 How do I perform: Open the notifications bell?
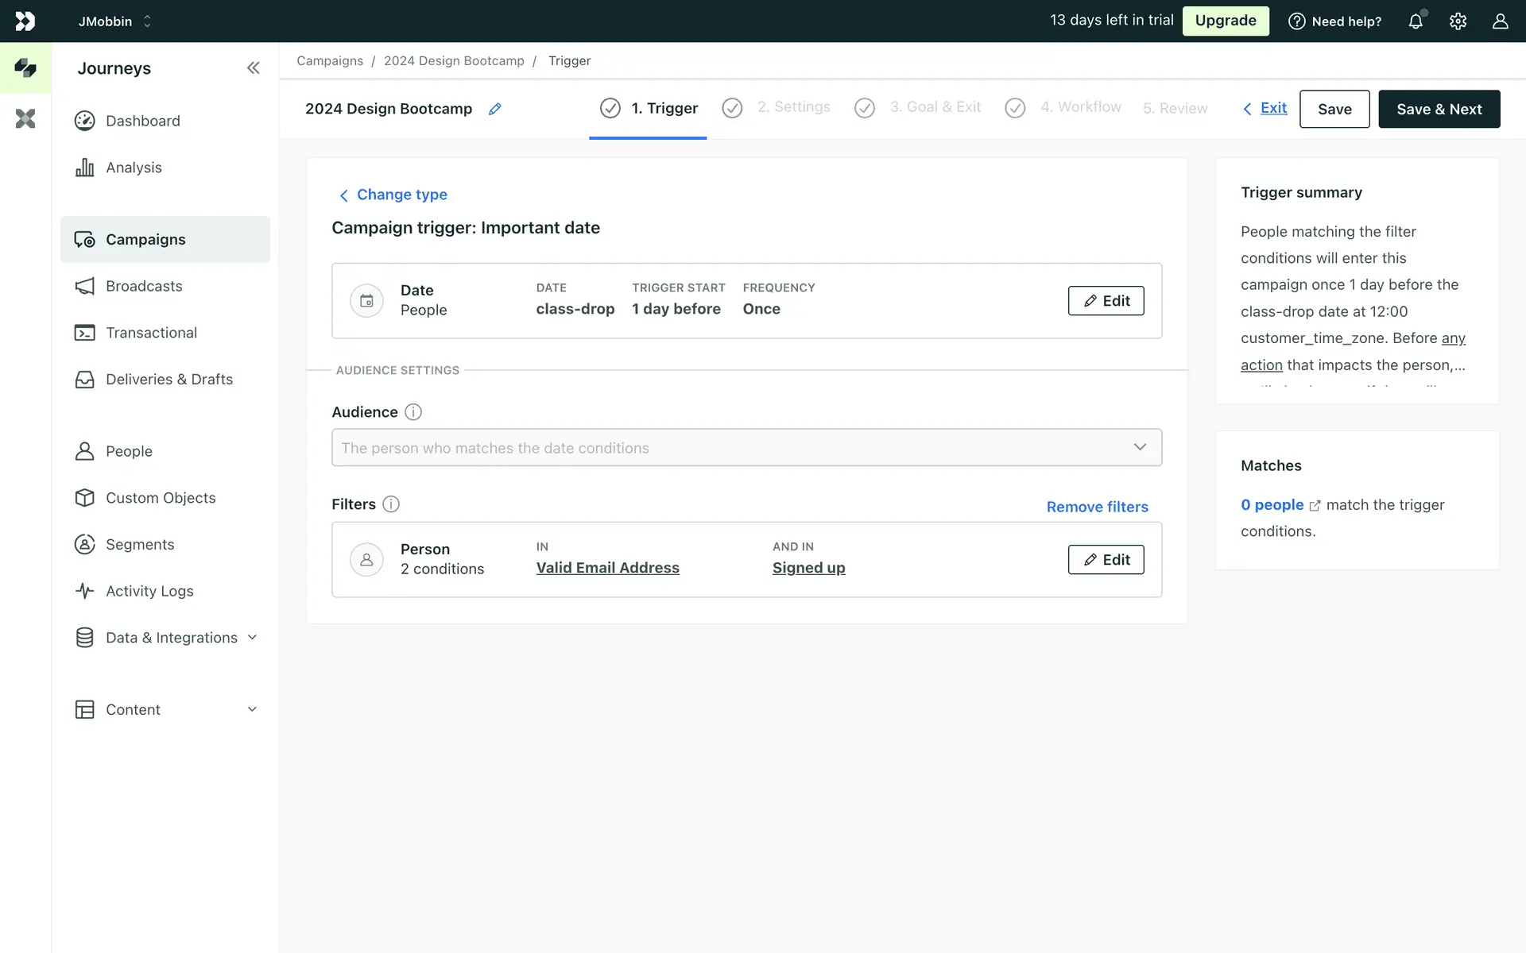pos(1416,21)
